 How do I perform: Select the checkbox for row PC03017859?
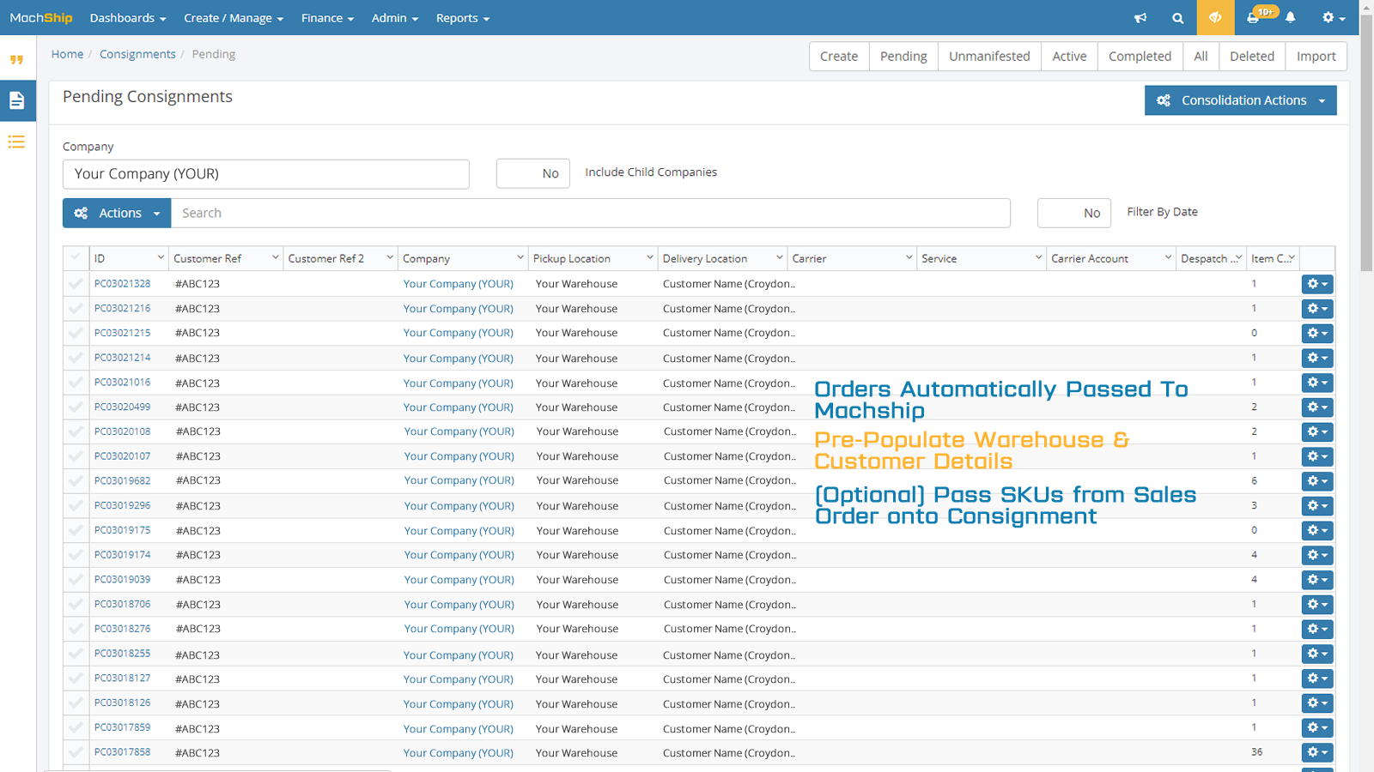coord(76,727)
